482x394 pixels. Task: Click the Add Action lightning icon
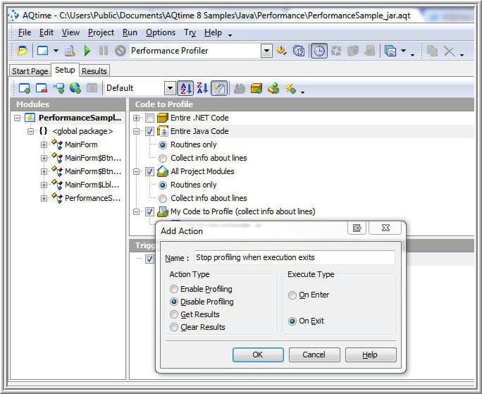[290, 88]
